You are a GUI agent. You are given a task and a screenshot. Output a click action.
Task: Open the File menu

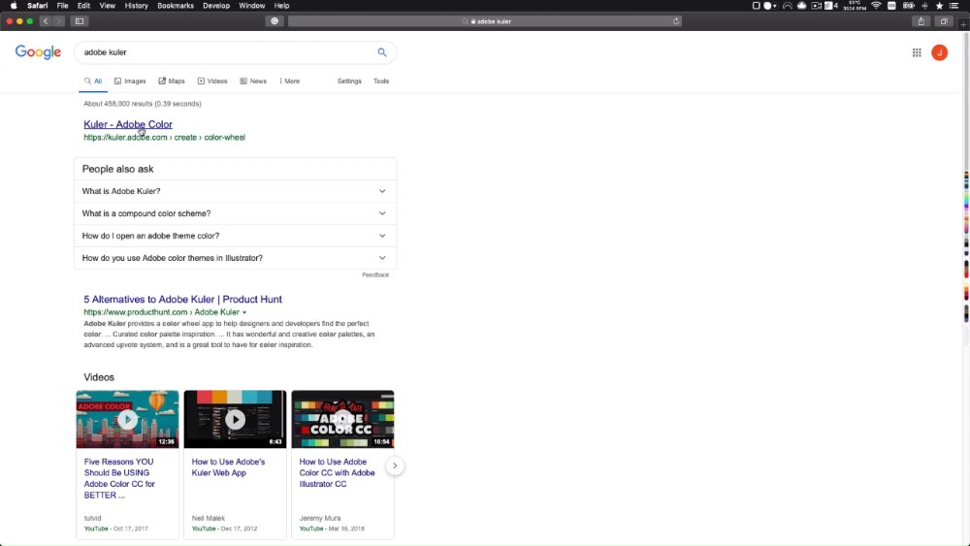pos(62,6)
